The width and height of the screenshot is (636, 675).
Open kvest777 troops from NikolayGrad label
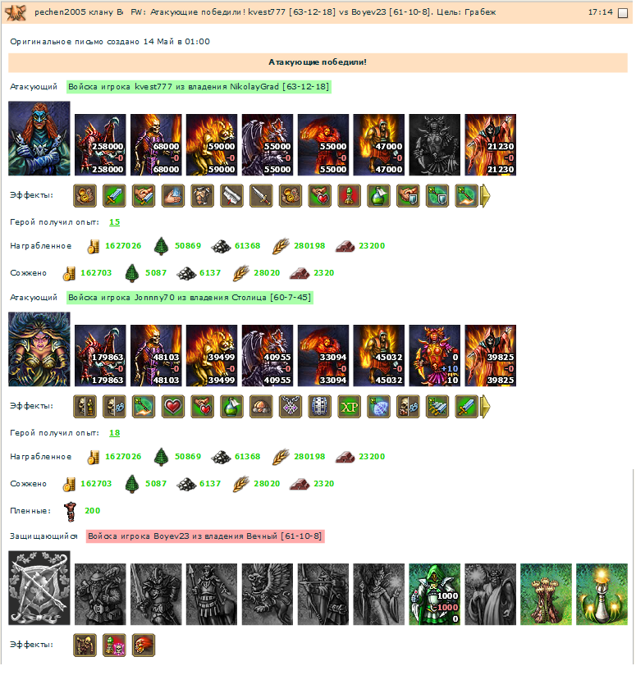click(x=199, y=87)
